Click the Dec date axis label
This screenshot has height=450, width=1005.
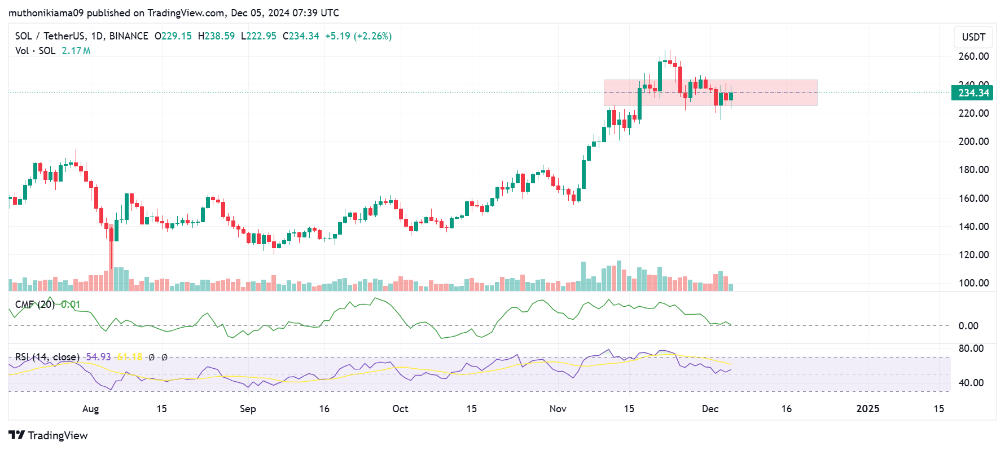pos(710,409)
